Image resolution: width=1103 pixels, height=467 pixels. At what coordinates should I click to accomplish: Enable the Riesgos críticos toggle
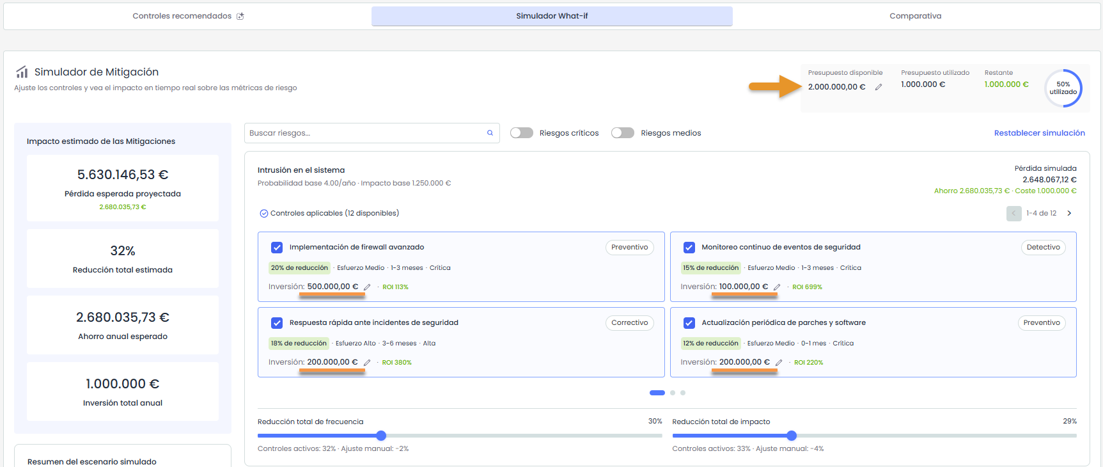pyautogui.click(x=522, y=133)
